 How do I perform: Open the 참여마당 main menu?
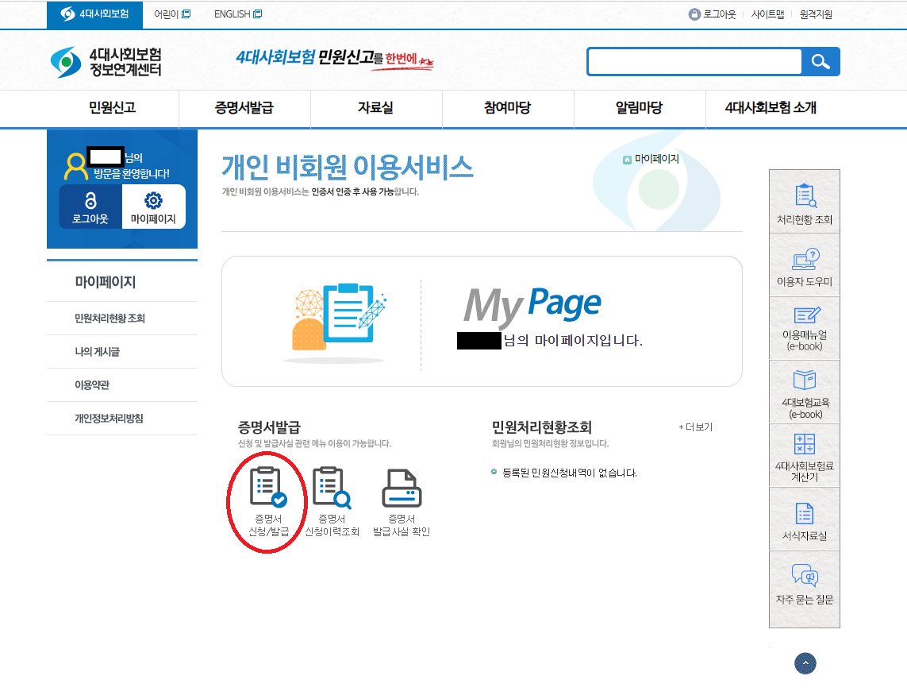(508, 108)
